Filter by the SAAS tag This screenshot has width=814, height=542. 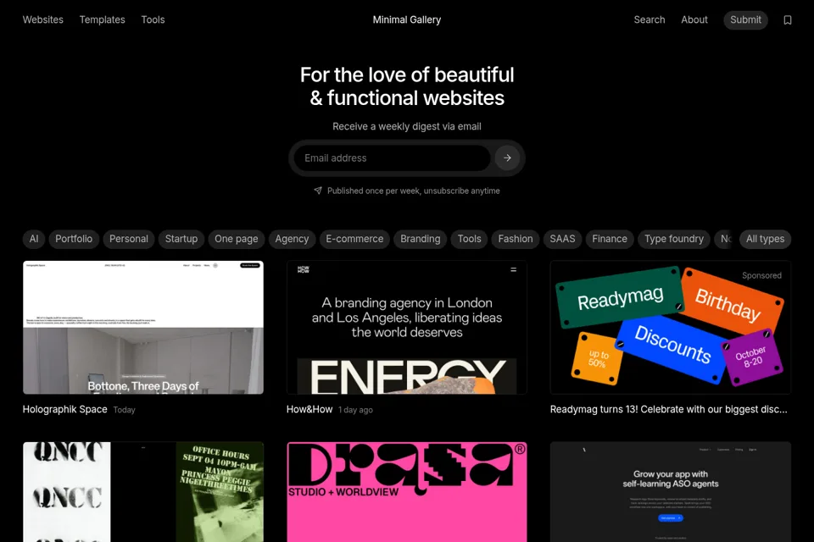point(562,239)
